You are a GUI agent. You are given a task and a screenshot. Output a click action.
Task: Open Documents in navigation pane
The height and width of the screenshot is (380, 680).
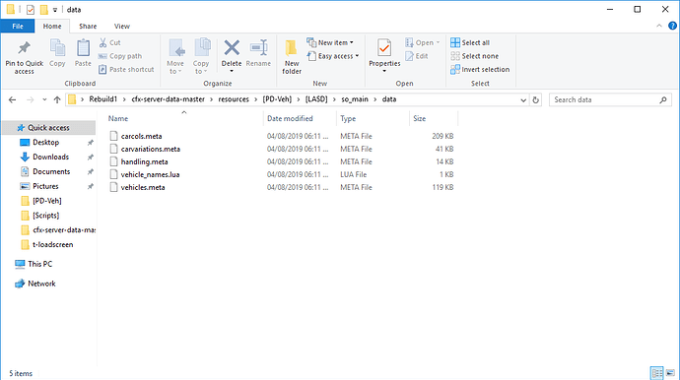point(51,171)
